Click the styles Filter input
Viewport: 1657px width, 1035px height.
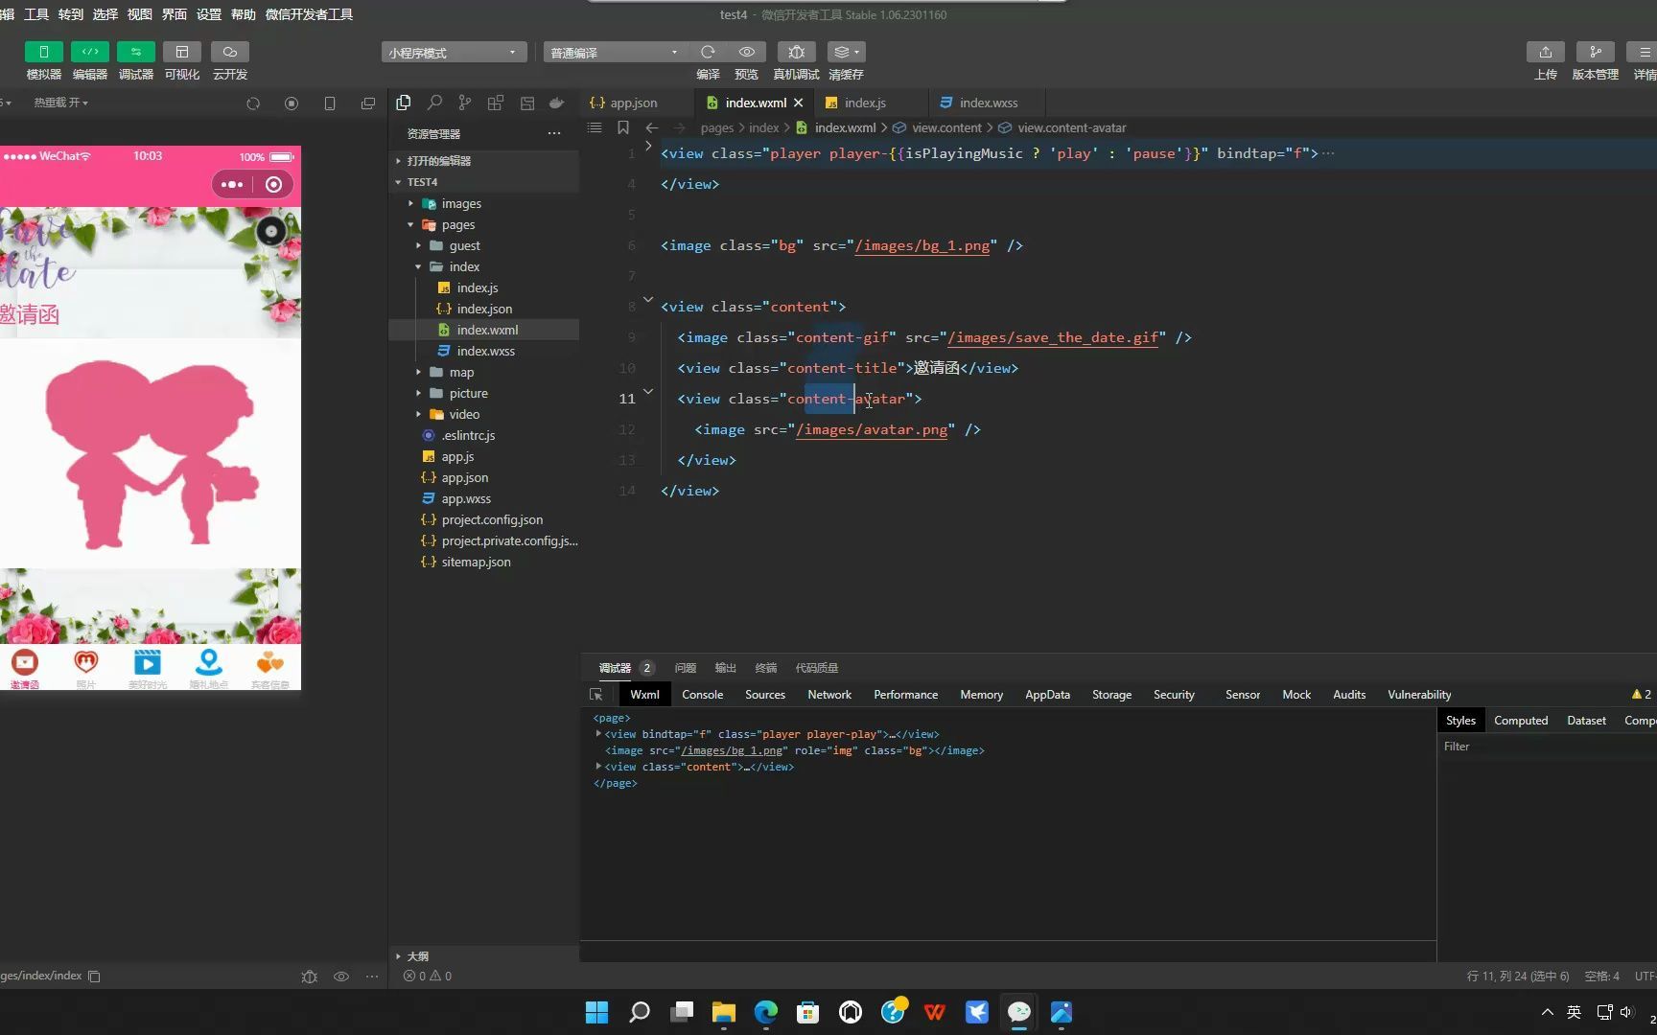click(x=1546, y=747)
